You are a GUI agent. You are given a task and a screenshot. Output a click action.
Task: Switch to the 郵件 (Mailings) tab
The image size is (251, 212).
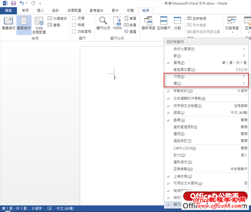[x=115, y=10]
